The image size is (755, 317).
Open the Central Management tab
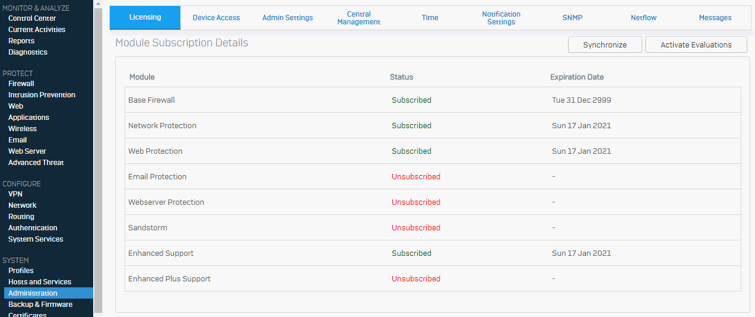[x=359, y=18]
